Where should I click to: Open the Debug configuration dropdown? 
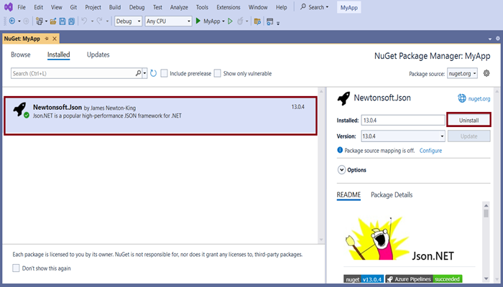coord(129,21)
